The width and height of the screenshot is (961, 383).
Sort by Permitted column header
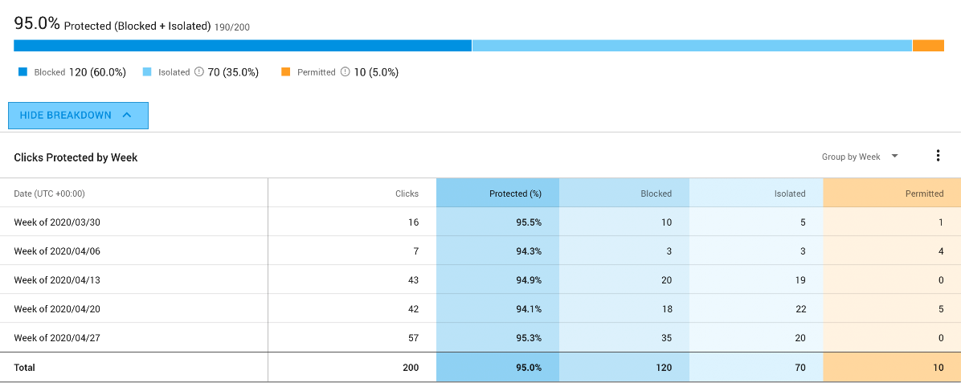[924, 193]
